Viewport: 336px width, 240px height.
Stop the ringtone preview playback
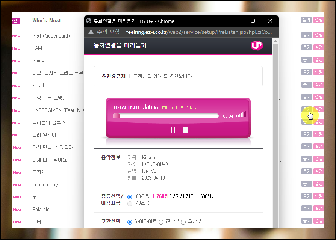point(186,130)
